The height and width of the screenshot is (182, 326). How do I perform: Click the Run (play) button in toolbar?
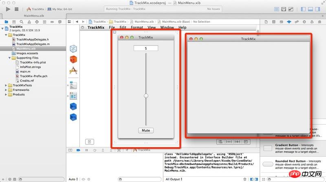pyautogui.click(x=8, y=9)
